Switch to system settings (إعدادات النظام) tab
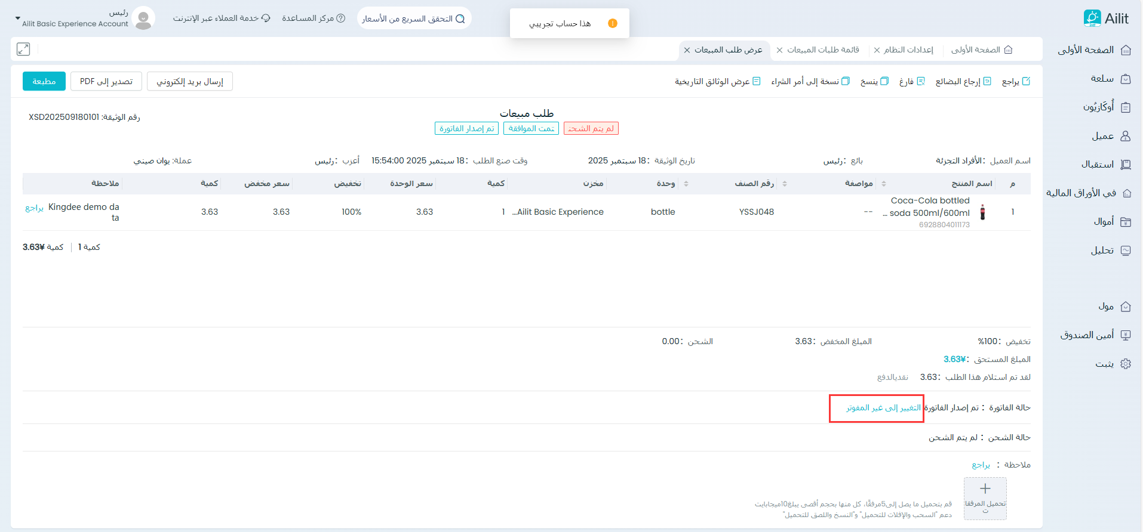Image resolution: width=1143 pixels, height=532 pixels. tap(908, 50)
